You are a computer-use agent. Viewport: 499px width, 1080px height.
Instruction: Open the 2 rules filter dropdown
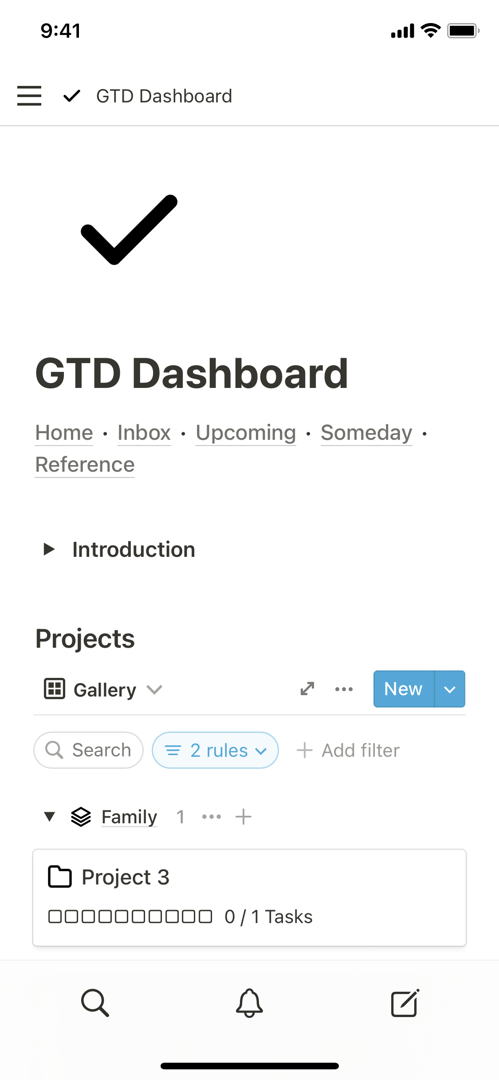point(216,750)
